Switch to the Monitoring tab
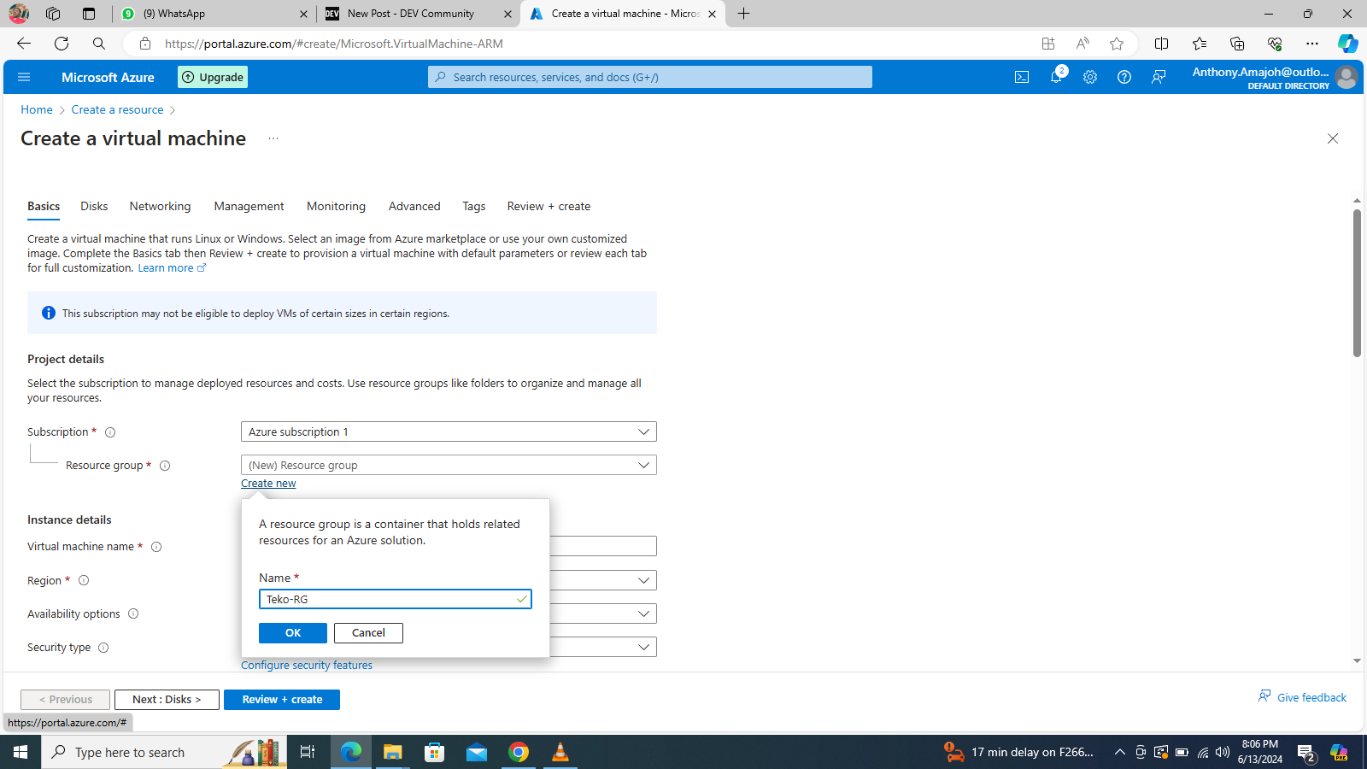The width and height of the screenshot is (1367, 769). [336, 206]
